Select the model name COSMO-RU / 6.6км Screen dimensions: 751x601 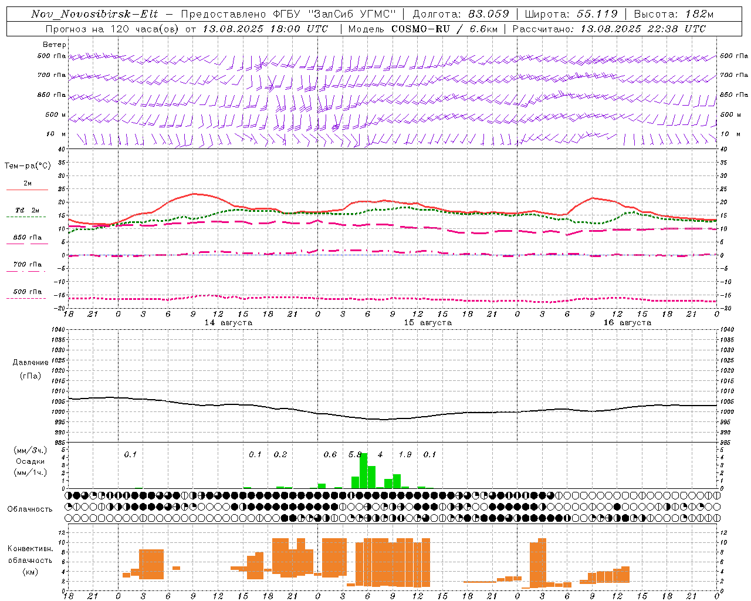tap(445, 29)
